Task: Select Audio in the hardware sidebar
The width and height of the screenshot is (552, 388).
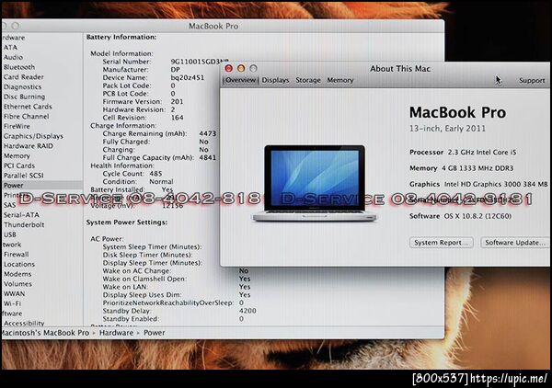Action: coord(13,57)
